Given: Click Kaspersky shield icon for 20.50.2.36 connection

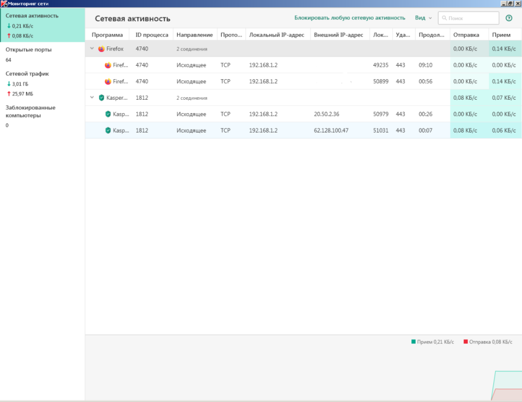Looking at the screenshot, I should pyautogui.click(x=108, y=114).
